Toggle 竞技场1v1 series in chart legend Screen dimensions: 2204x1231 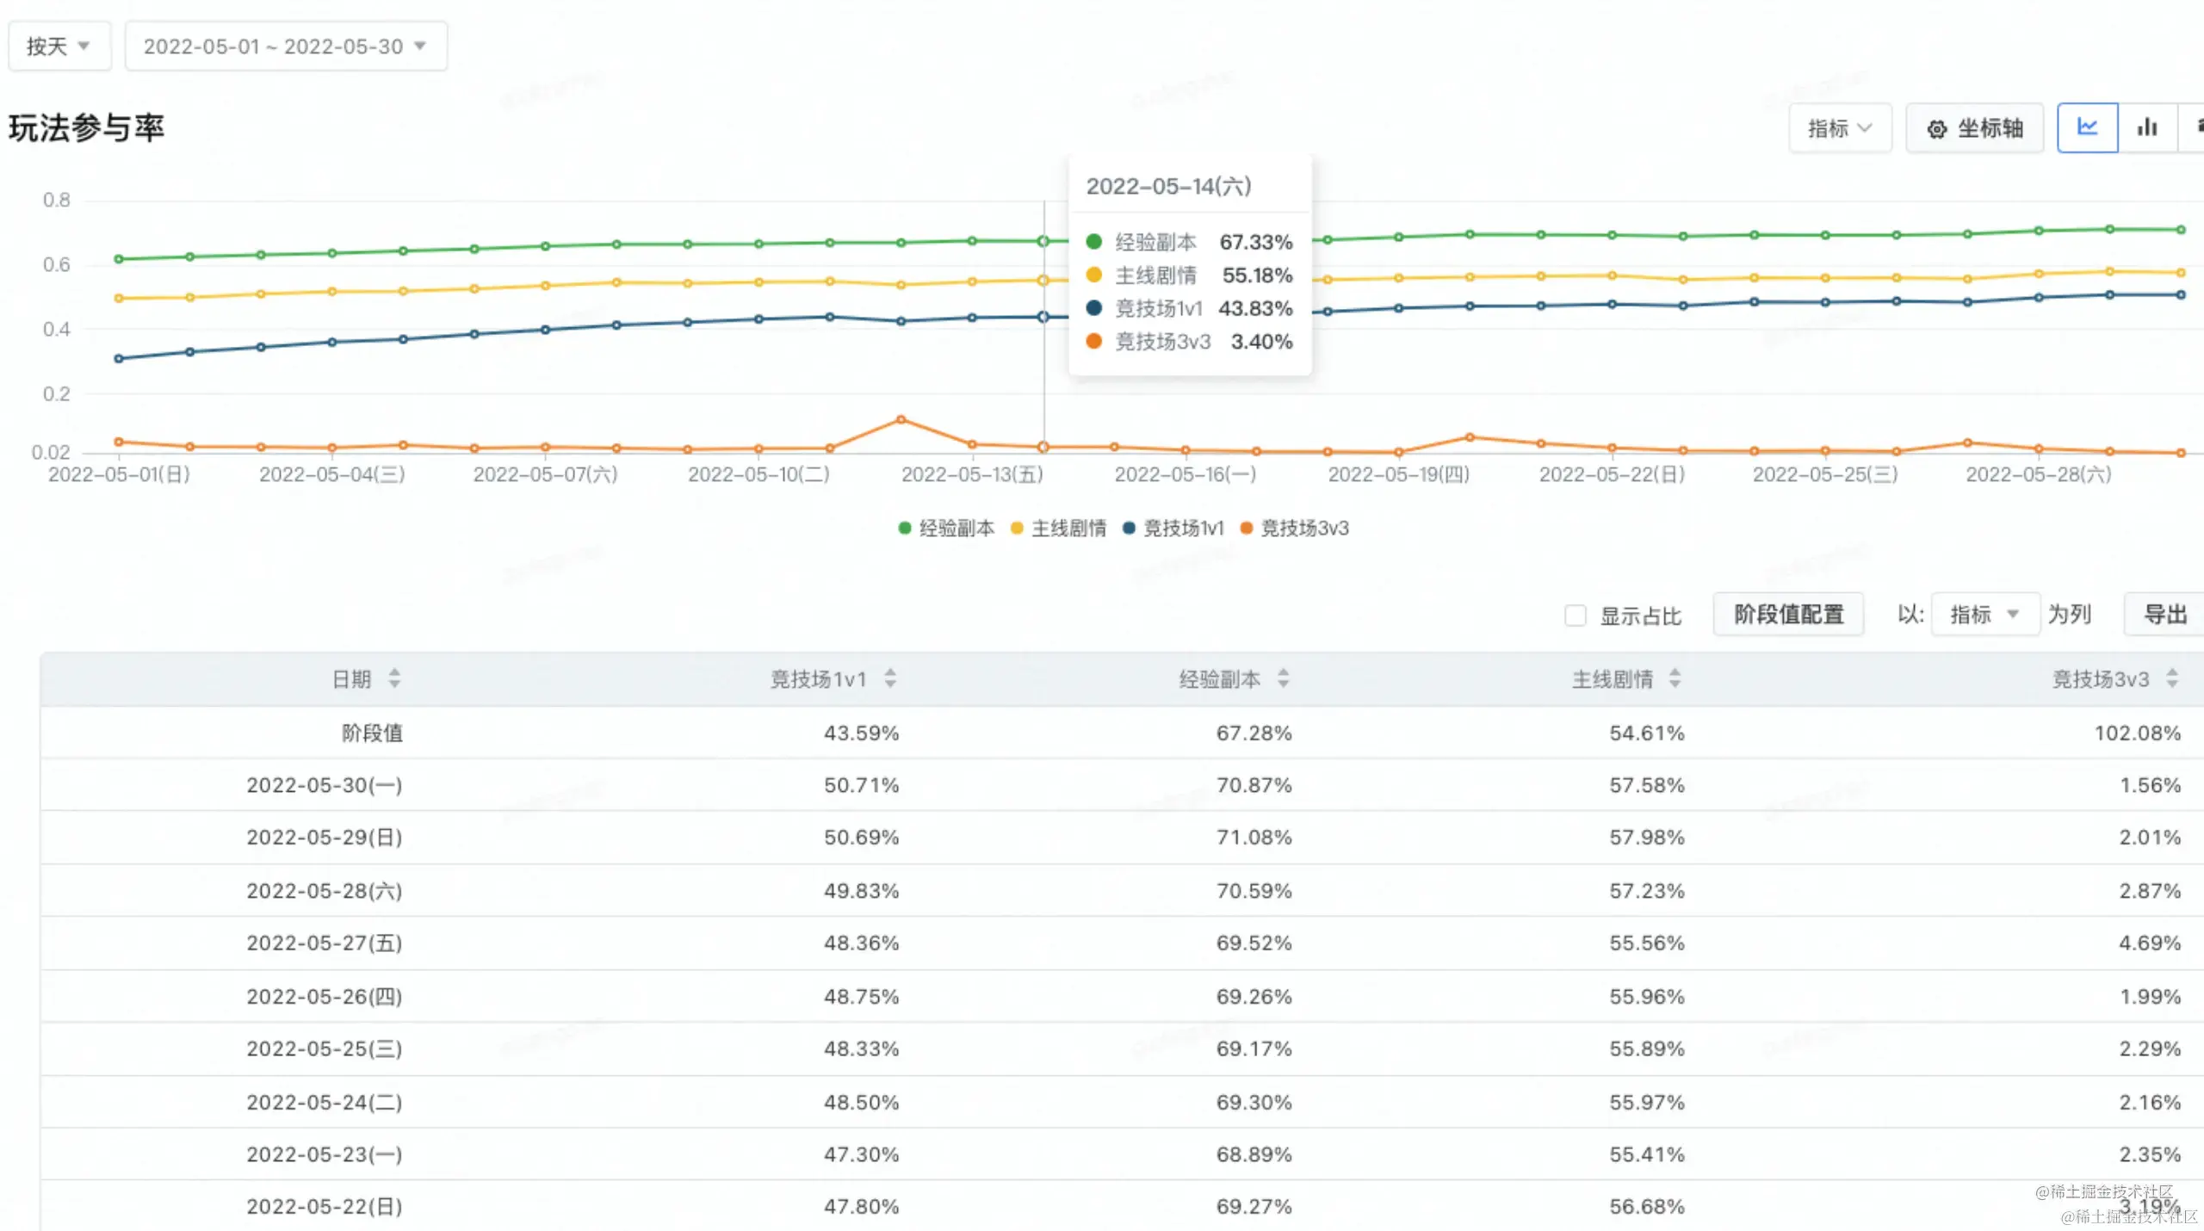click(x=1173, y=528)
